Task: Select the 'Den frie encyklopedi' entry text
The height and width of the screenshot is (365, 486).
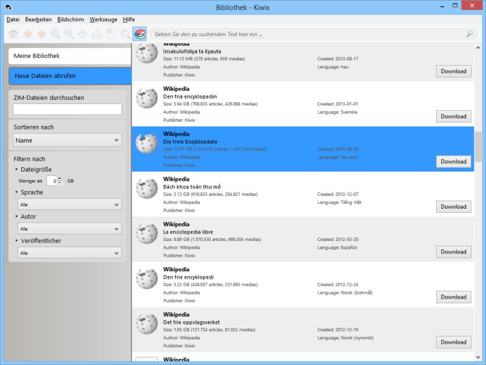Action: tap(188, 277)
